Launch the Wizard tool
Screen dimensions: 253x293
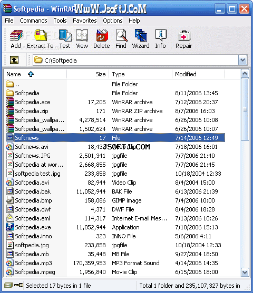click(141, 39)
